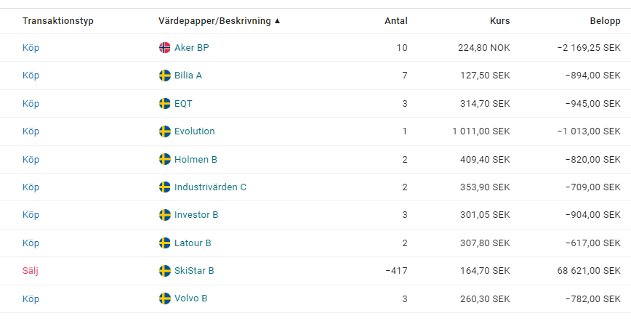Sort the table by Belopp column
The width and height of the screenshot is (631, 321).
[605, 21]
